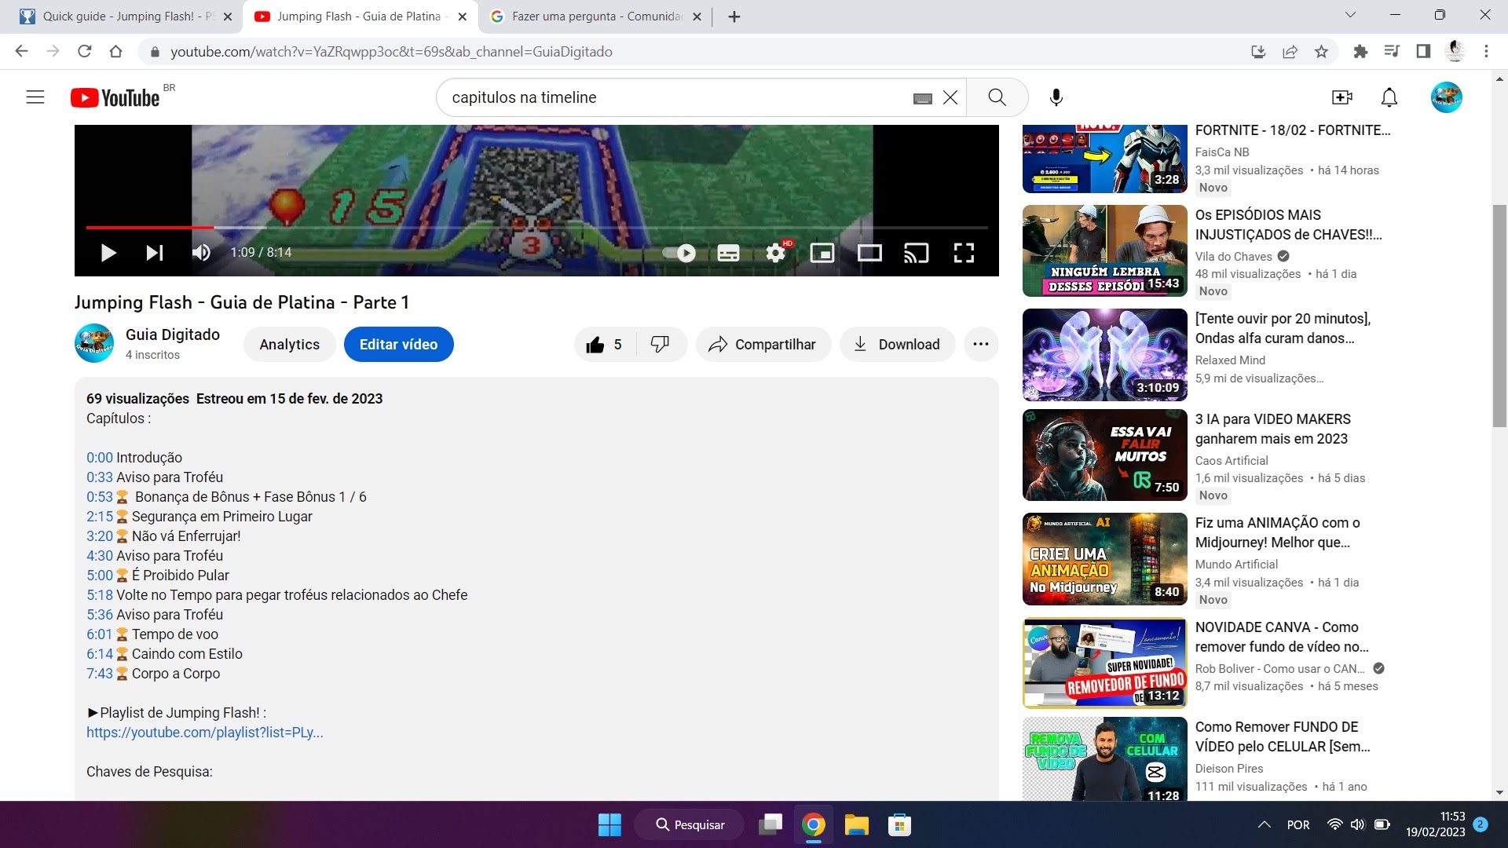Open the YouTube hamburger guide menu
The height and width of the screenshot is (848, 1508).
(35, 97)
